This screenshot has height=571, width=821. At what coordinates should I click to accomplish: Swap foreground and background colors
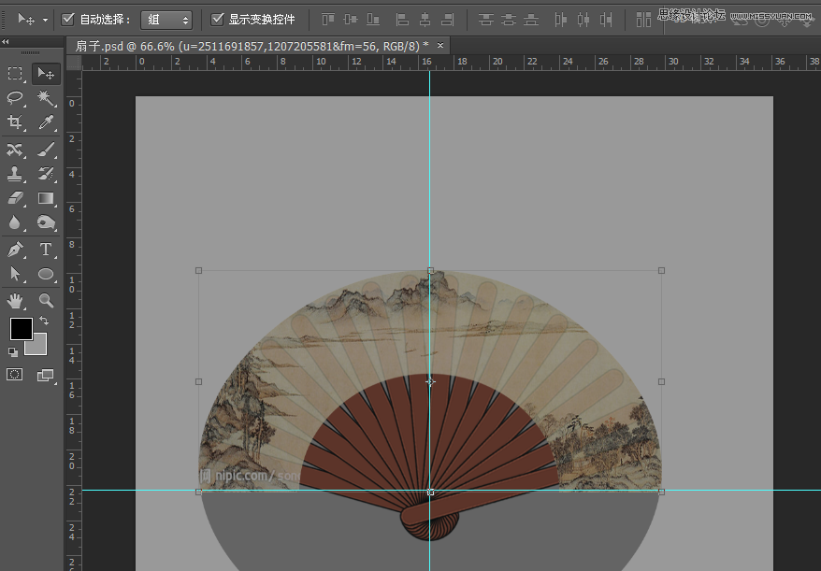[x=44, y=321]
